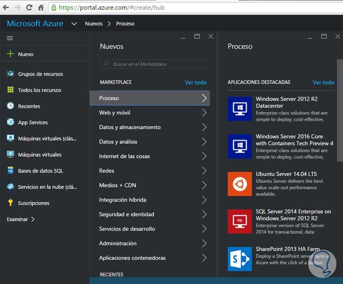
Task: Expand the Medios + CDN chevron
Action: tap(204, 185)
